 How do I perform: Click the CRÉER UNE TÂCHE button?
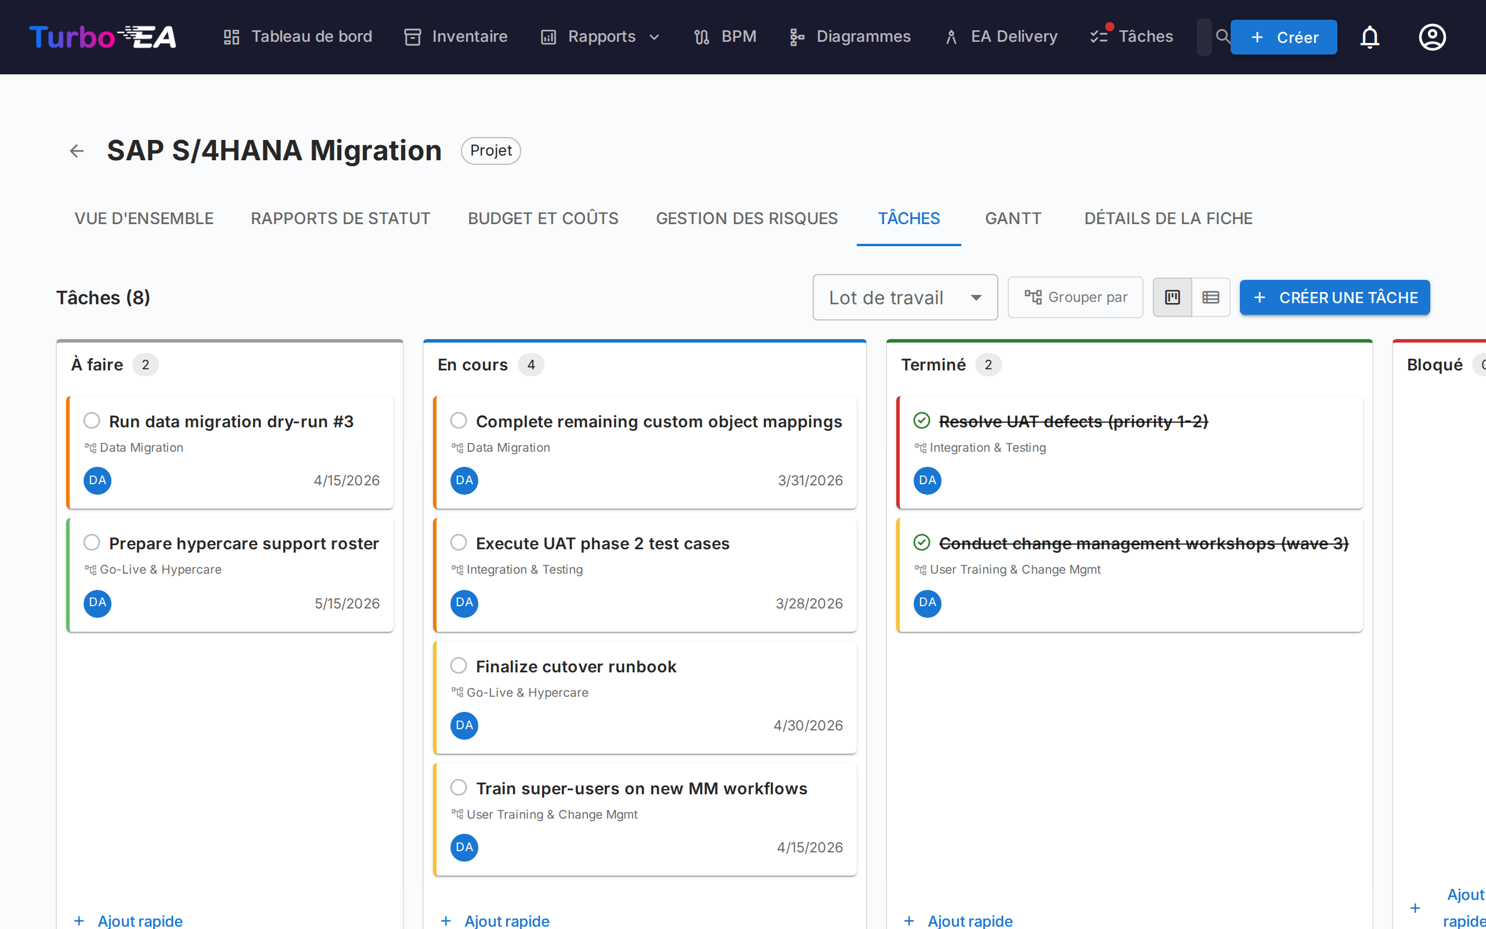click(1334, 297)
